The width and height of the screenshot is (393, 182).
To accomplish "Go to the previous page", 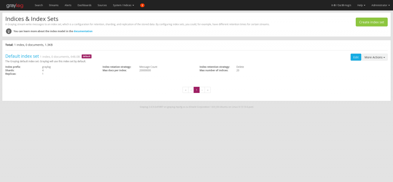I will point(191,90).
